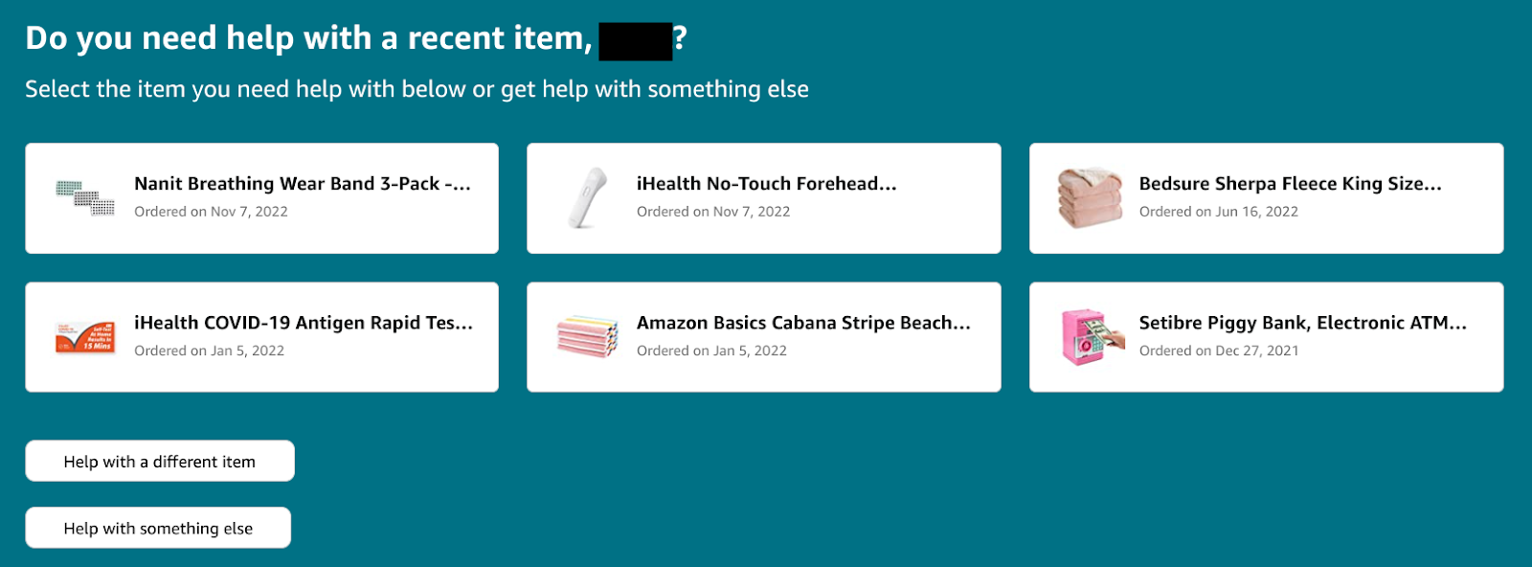Screen dimensions: 1532x567
Task: Click the redacted customer name in the heading
Action: pos(636,38)
